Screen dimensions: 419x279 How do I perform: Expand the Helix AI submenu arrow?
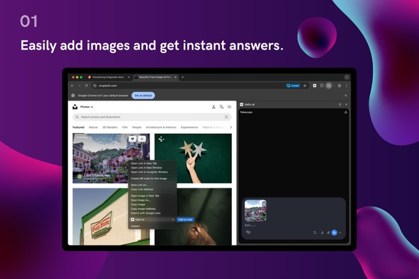point(173,220)
